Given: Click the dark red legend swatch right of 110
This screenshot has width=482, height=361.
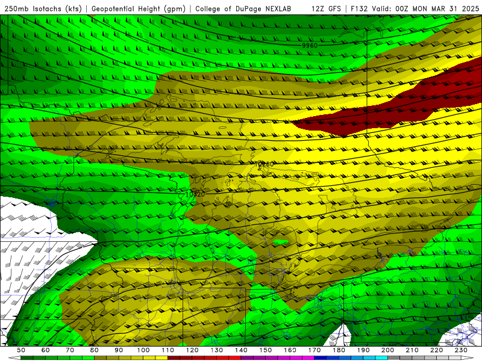Looking at the screenshot, I should (174, 357).
